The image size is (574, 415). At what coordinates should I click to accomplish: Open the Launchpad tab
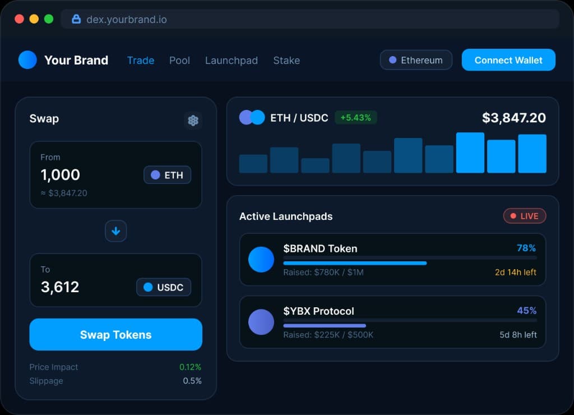(232, 61)
